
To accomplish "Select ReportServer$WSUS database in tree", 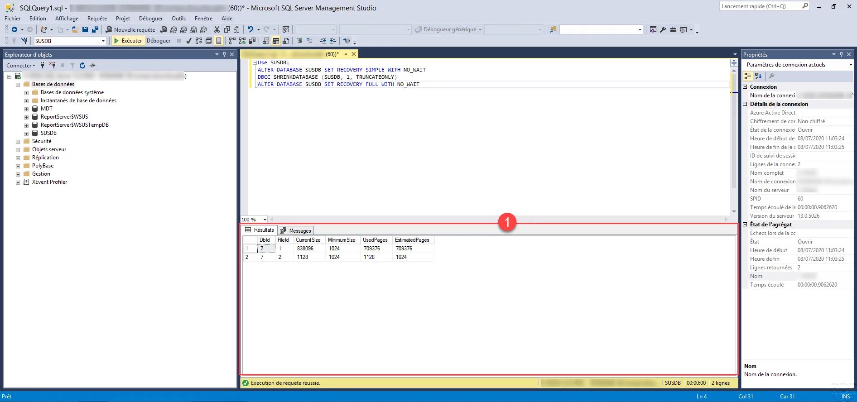I will click(64, 117).
